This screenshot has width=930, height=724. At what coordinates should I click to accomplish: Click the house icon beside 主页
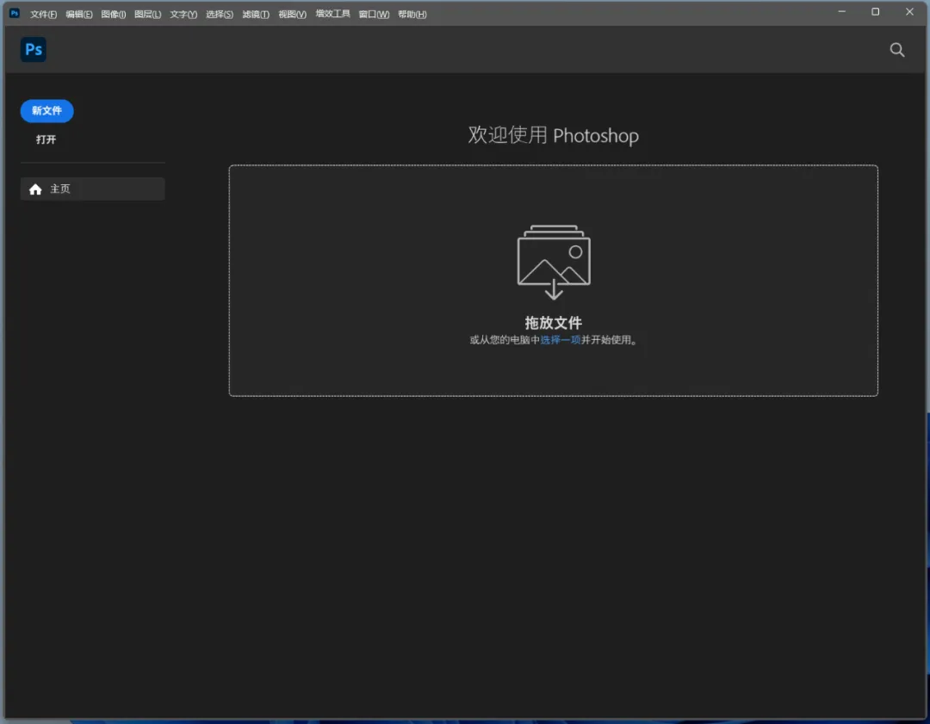click(35, 189)
